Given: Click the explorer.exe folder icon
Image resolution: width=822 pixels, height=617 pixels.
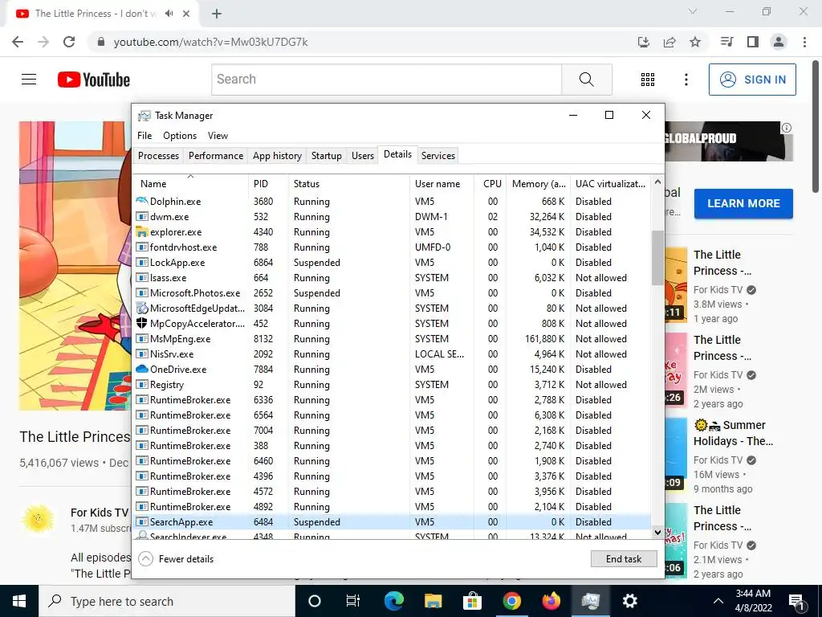Looking at the screenshot, I should tap(141, 231).
